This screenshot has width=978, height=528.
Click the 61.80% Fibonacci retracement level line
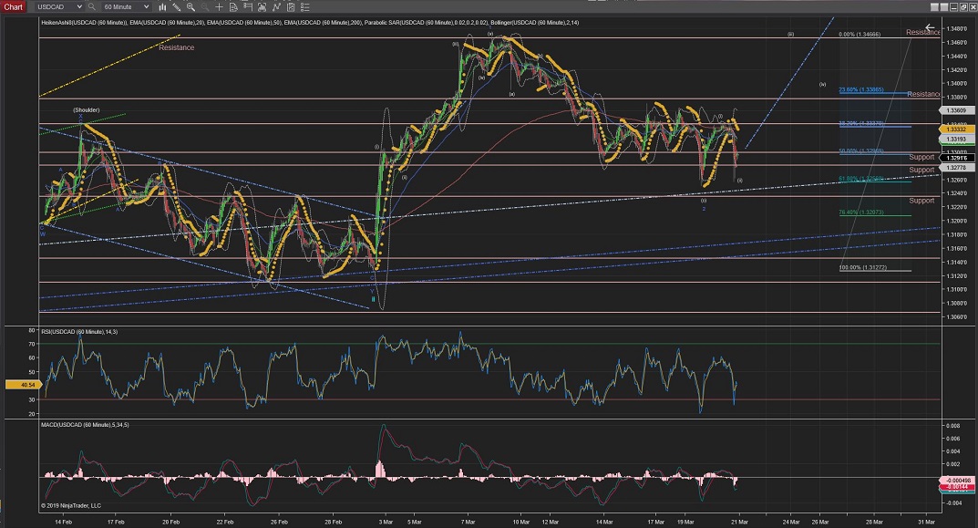click(x=875, y=181)
